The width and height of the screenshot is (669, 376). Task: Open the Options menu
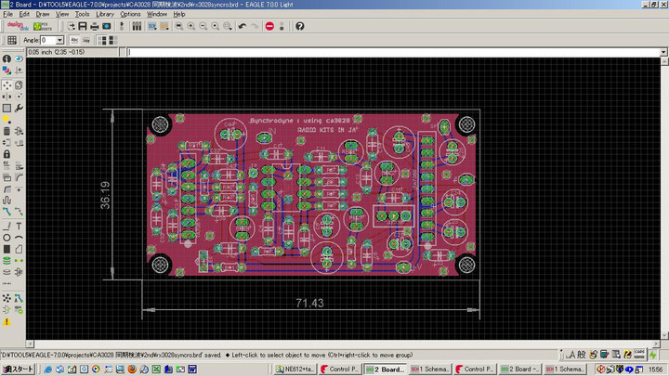(130, 15)
